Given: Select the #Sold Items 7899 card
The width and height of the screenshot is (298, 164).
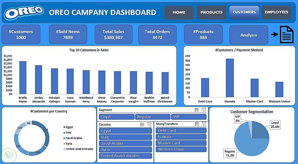Looking at the screenshot, I should click(x=68, y=34).
